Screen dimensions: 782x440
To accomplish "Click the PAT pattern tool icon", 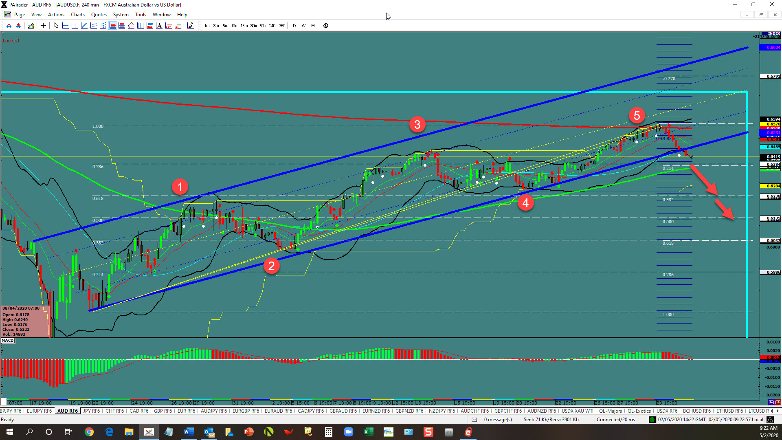I will point(169,26).
